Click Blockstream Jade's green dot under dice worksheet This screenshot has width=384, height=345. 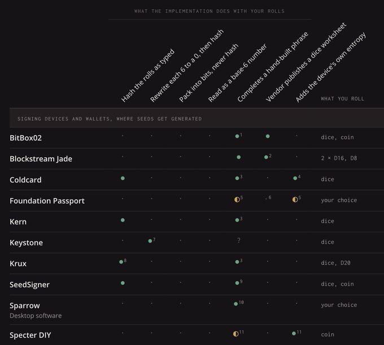(x=266, y=157)
